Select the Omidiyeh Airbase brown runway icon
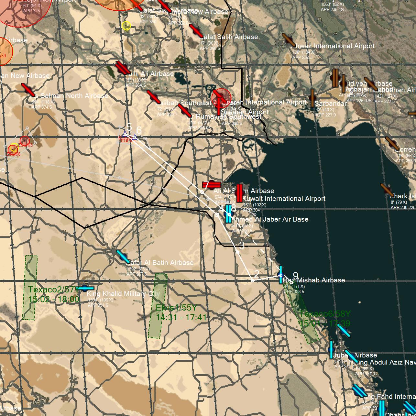The width and height of the screenshot is (416, 416). click(x=335, y=78)
